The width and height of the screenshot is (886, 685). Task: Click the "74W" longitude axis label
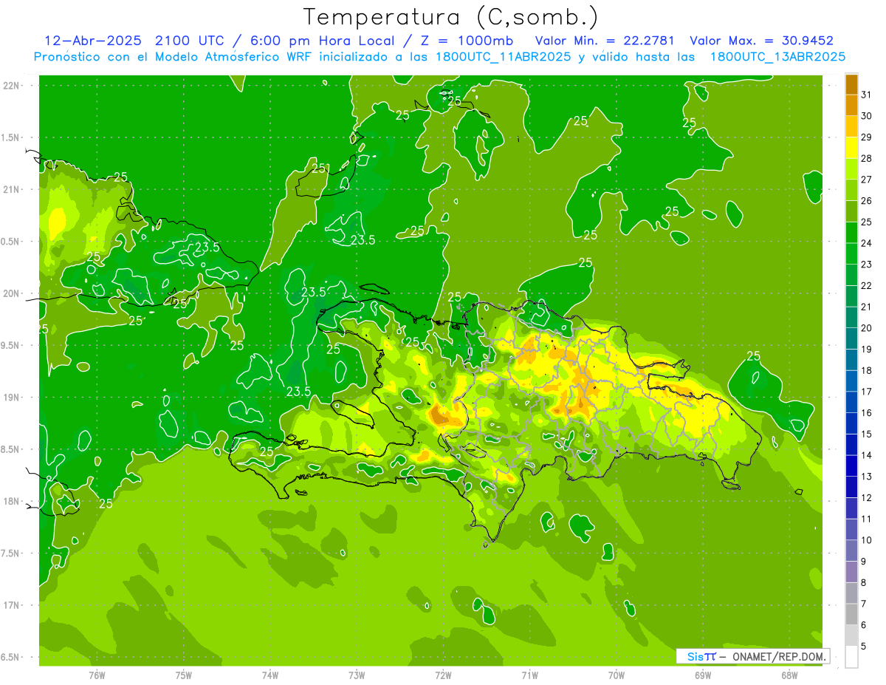tap(269, 675)
